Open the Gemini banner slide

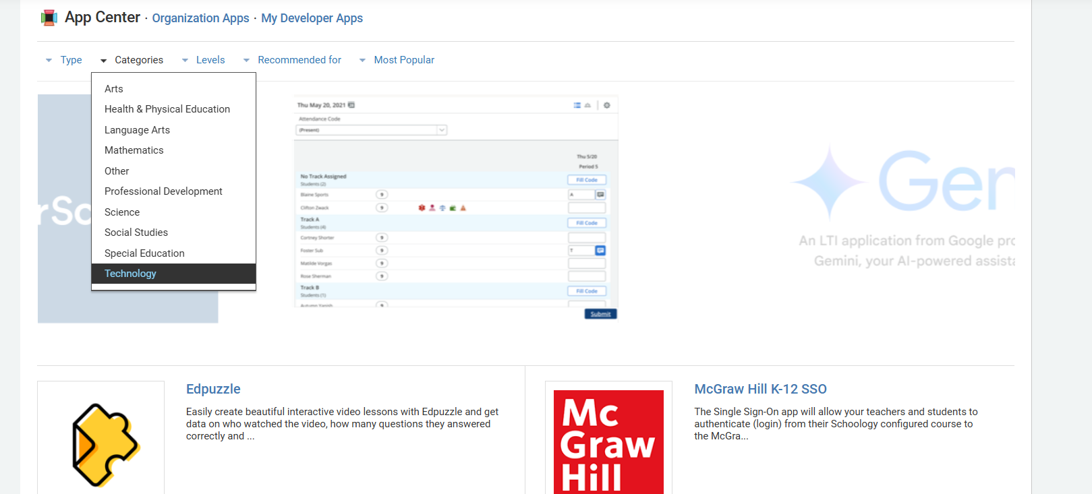coord(904,208)
